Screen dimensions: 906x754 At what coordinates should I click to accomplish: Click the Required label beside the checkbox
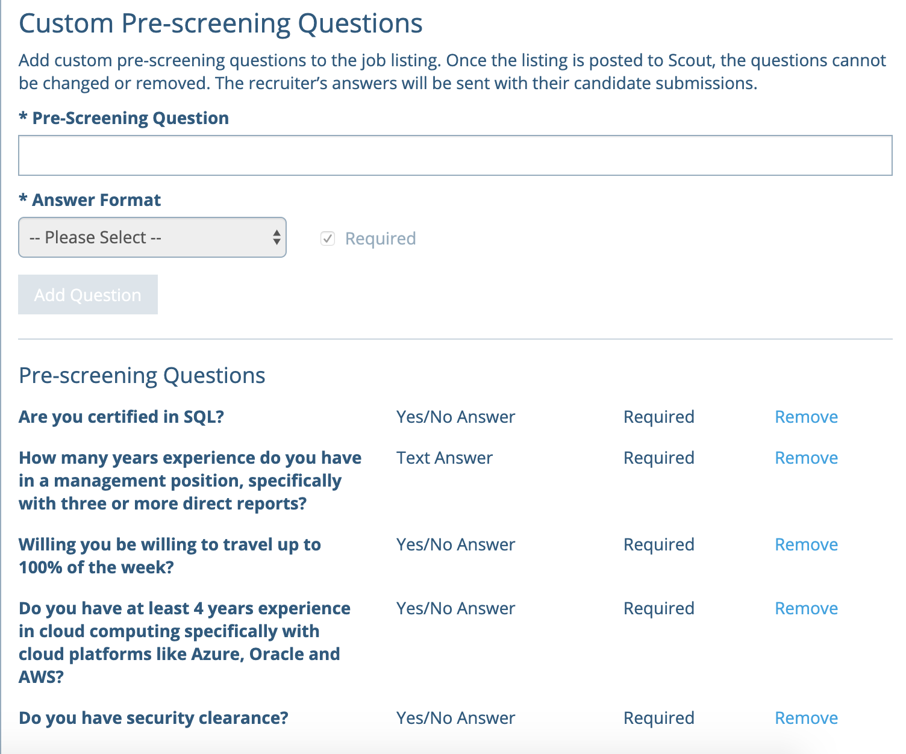380,238
